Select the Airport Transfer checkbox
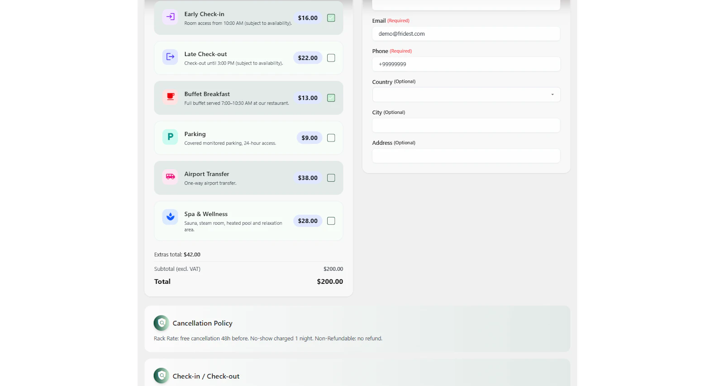724x386 pixels. coord(331,178)
